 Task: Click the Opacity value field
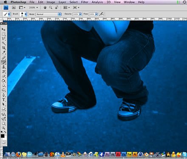click(x=76, y=14)
